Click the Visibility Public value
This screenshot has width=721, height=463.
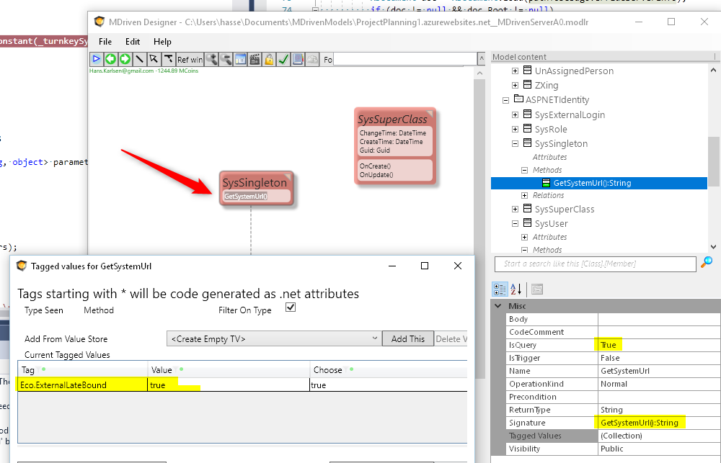(658, 449)
